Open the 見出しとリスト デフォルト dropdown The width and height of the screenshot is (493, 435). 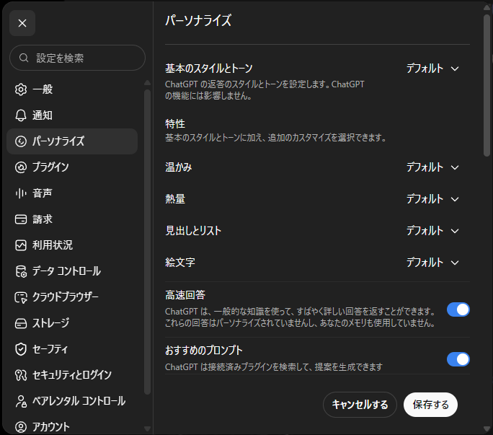432,231
